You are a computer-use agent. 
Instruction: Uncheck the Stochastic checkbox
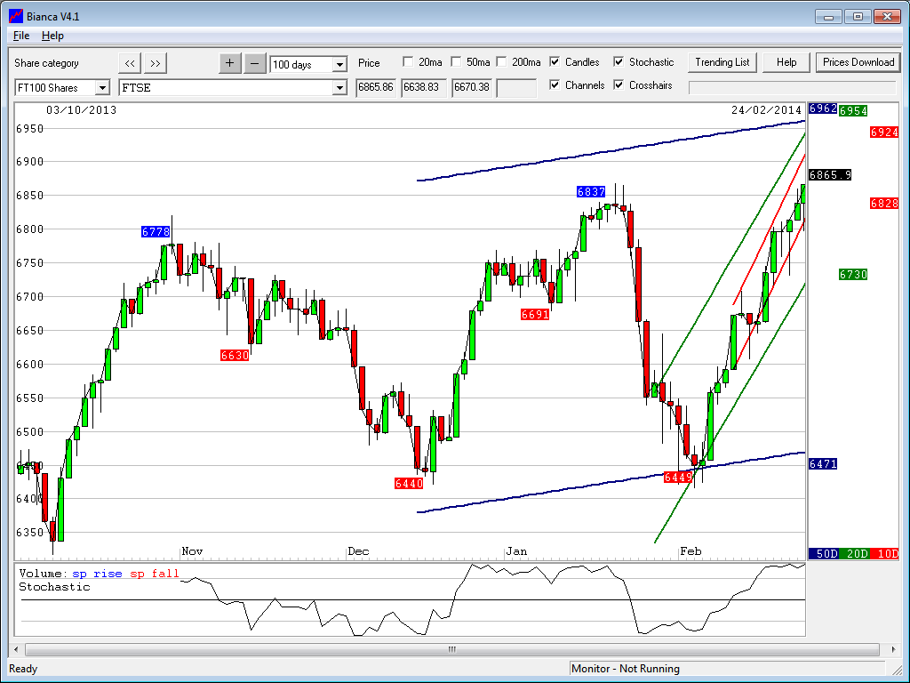click(619, 62)
